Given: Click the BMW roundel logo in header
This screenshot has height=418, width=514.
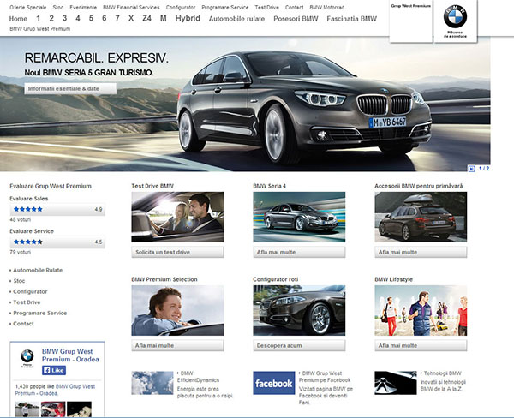Looking at the screenshot, I should [455, 16].
